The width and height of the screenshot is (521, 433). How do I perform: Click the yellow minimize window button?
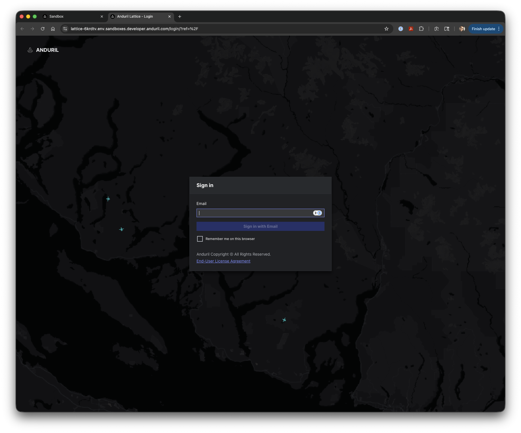click(x=28, y=17)
